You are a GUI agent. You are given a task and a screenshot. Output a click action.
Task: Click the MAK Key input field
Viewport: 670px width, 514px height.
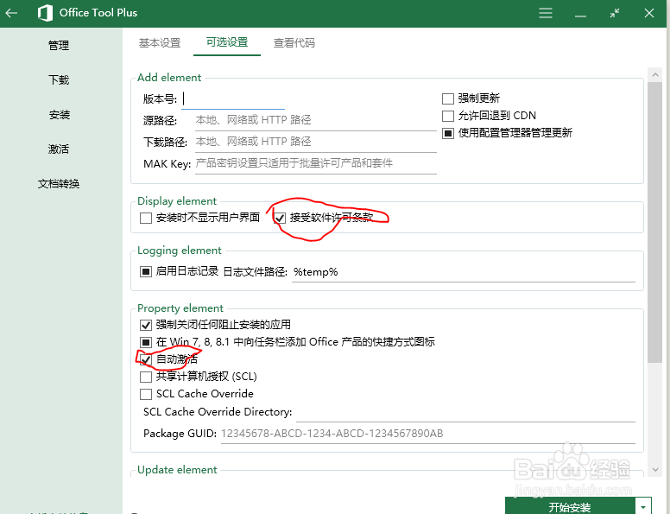(316, 163)
